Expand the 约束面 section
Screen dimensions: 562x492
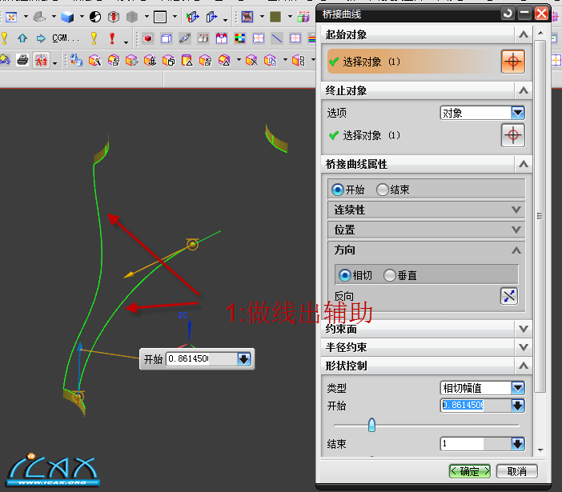pos(524,329)
